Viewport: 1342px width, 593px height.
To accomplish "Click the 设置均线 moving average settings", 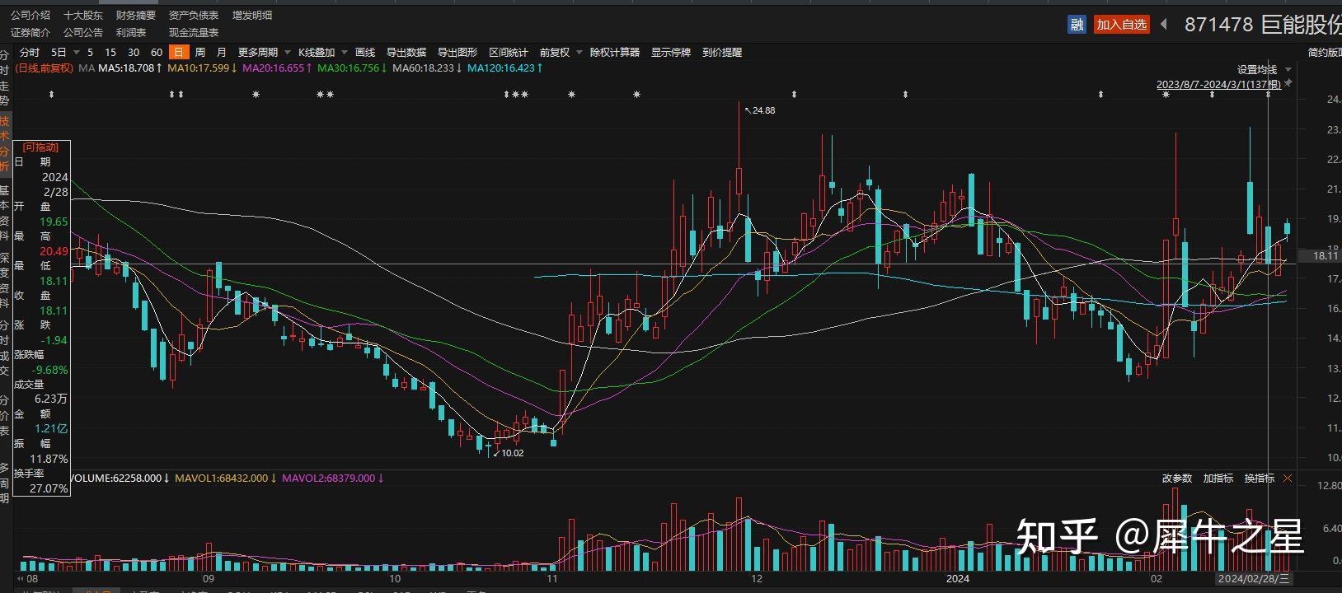I will click(1256, 70).
